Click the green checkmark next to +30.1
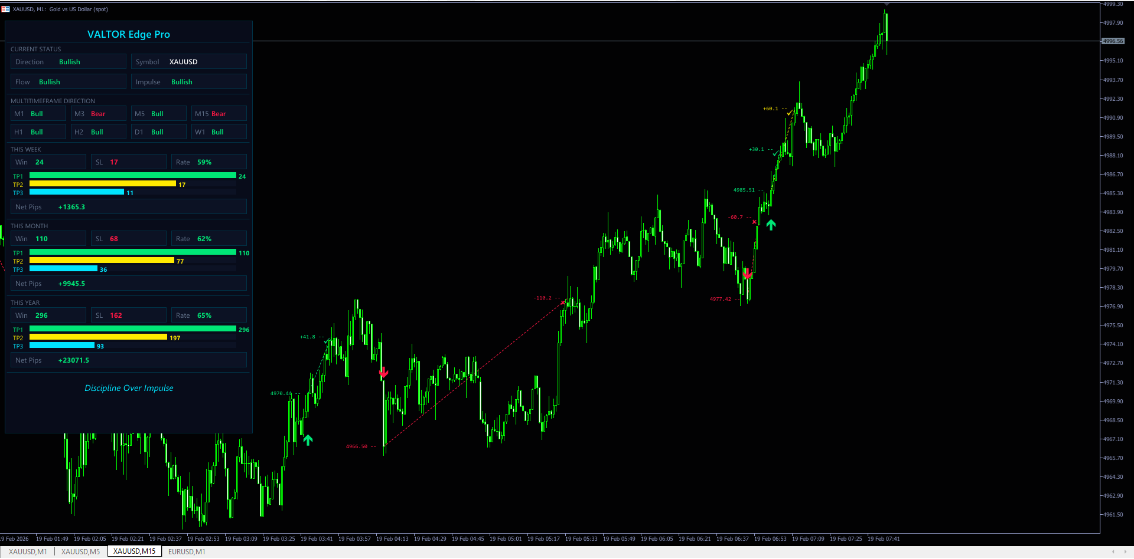 coord(775,153)
